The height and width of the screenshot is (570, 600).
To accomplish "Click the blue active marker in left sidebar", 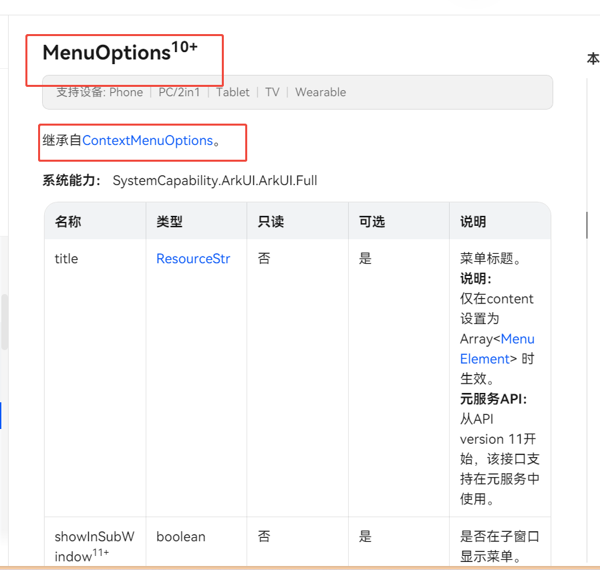I will coord(1,415).
